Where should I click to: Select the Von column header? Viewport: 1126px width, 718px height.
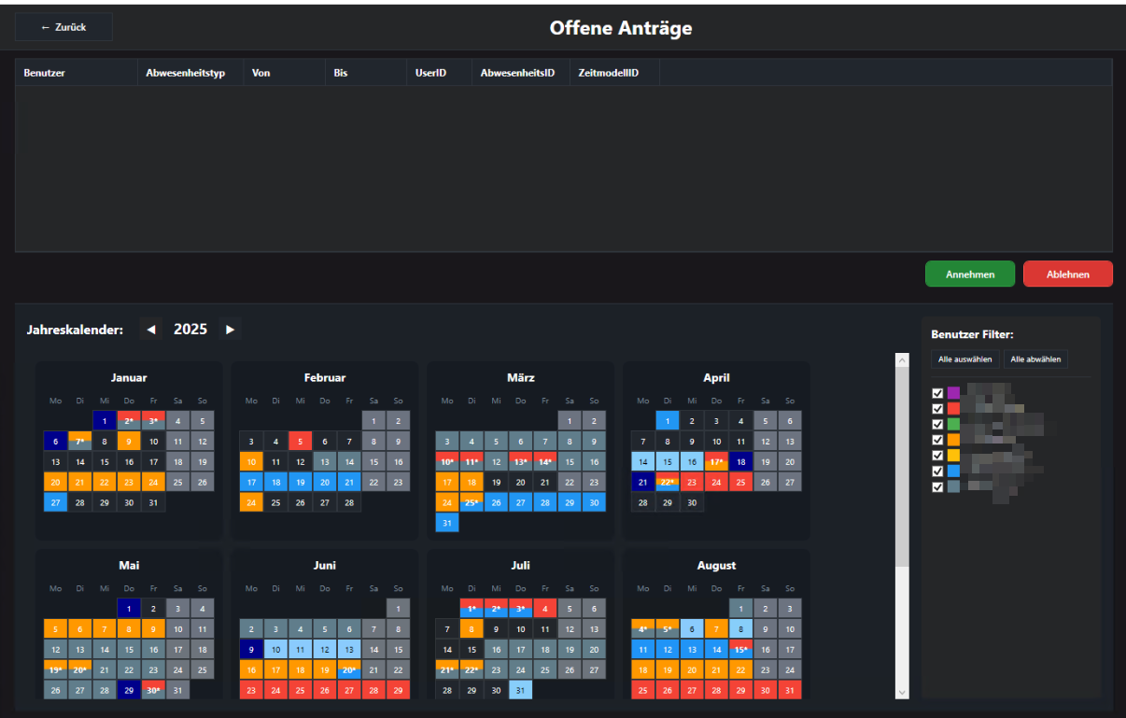tap(261, 73)
